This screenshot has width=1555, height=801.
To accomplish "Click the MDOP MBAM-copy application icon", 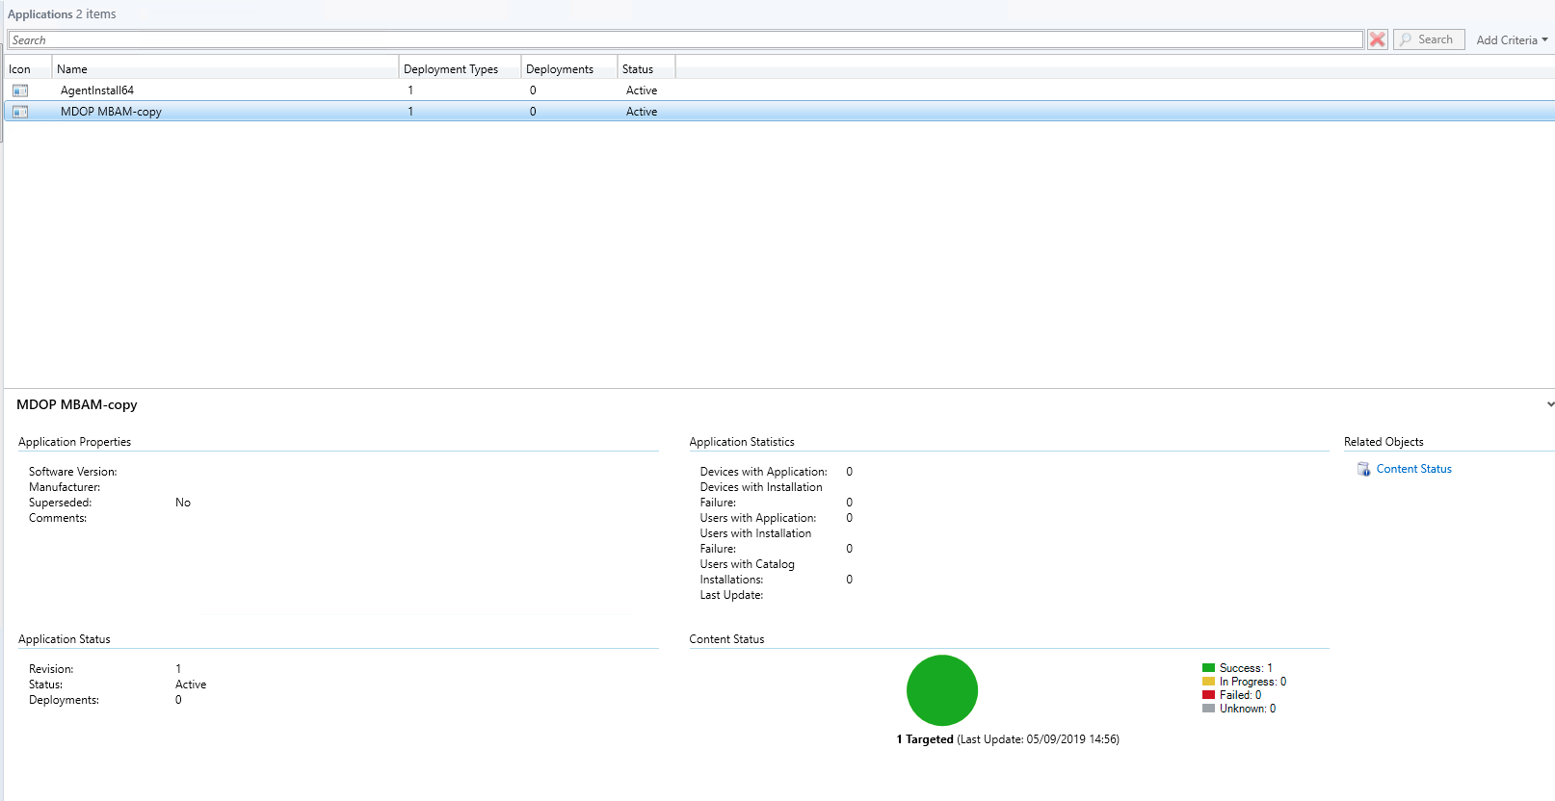I will click(x=20, y=112).
